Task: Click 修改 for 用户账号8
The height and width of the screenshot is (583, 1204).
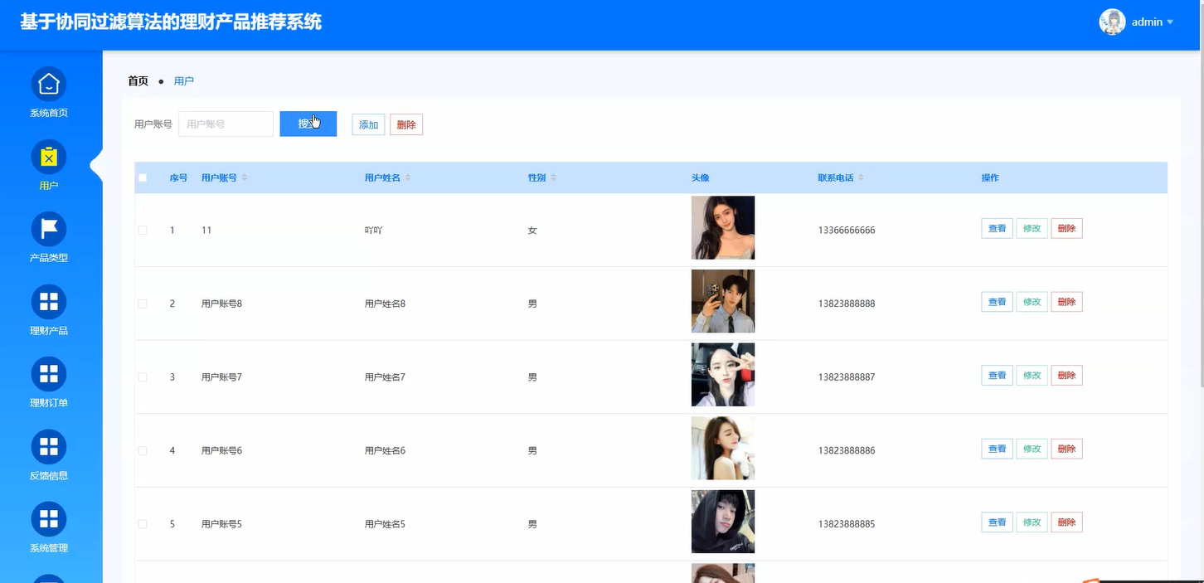Action: 1032,302
